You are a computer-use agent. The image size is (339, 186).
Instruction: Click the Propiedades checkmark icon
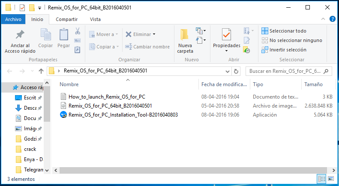point(226,34)
